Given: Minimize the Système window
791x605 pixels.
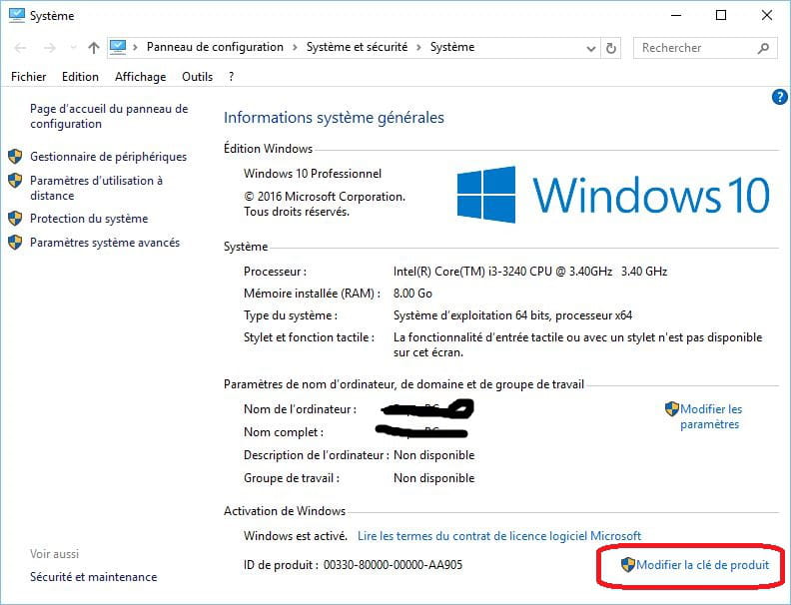Looking at the screenshot, I should (x=676, y=15).
